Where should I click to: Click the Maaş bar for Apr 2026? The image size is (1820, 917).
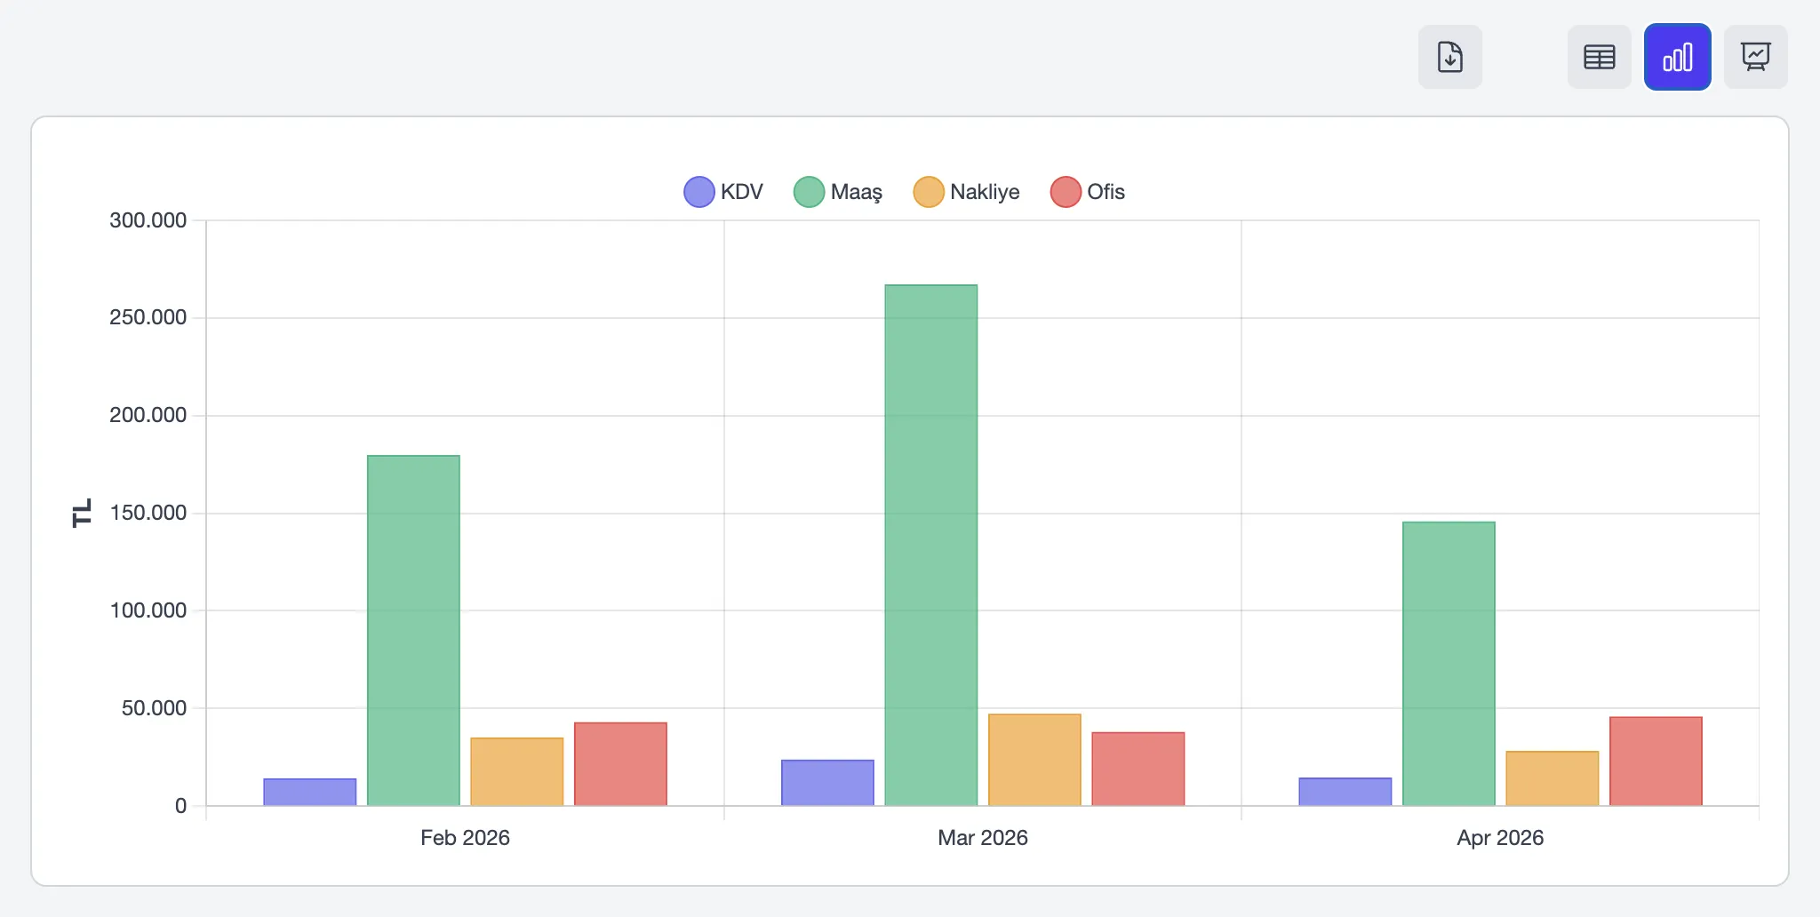1449,664
